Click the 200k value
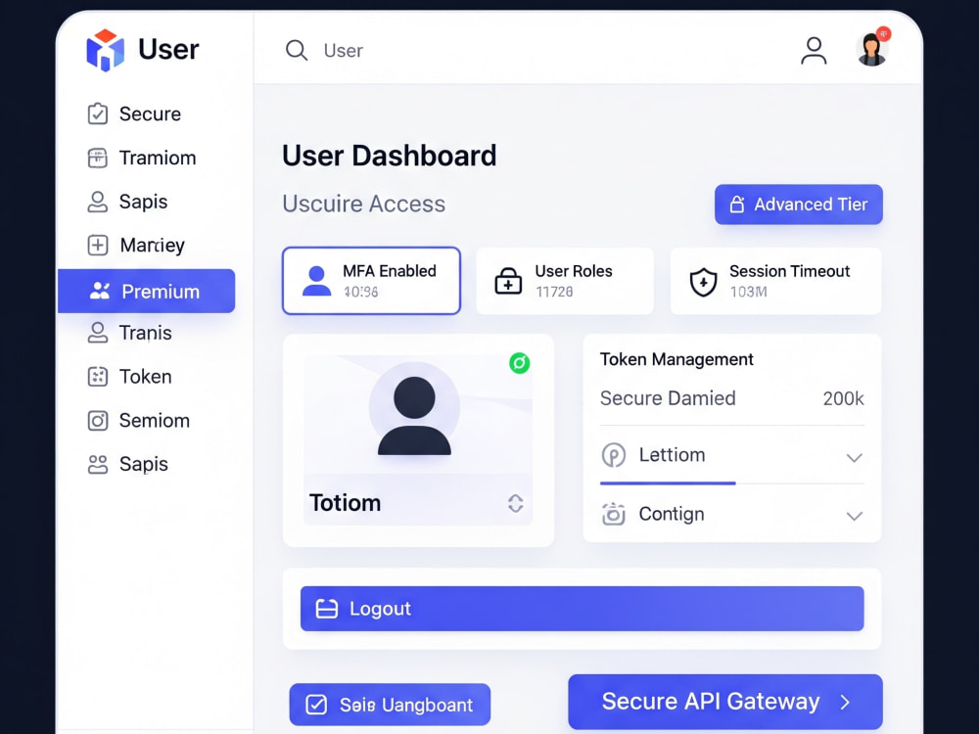979x734 pixels. 843,398
